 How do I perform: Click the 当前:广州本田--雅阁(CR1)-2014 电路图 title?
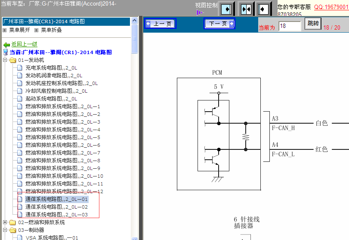coord(61,52)
